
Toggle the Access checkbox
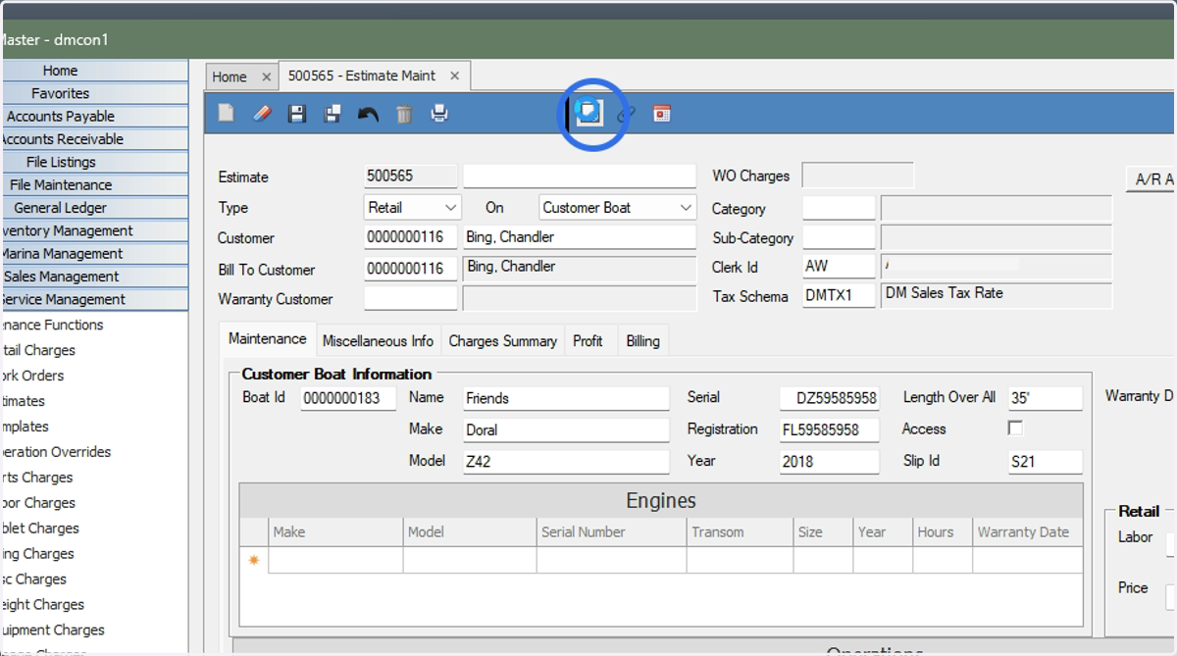(1015, 429)
